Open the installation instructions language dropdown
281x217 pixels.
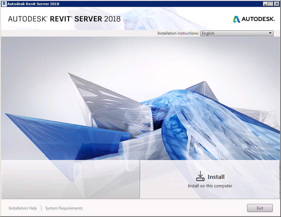pyautogui.click(x=237, y=33)
